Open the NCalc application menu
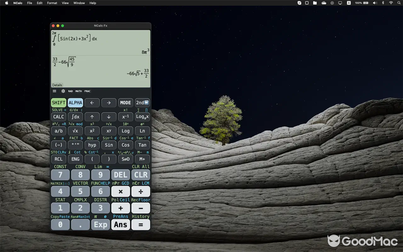This screenshot has height=252, width=403. point(18,3)
